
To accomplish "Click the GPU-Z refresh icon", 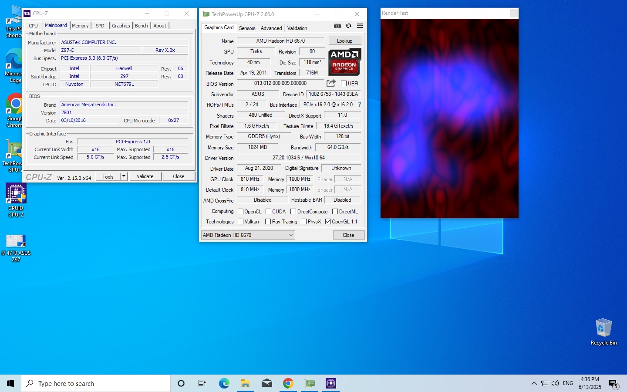I will [348, 26].
